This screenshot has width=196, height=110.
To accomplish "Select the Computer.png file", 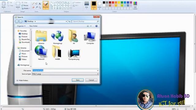I will point(74,54).
